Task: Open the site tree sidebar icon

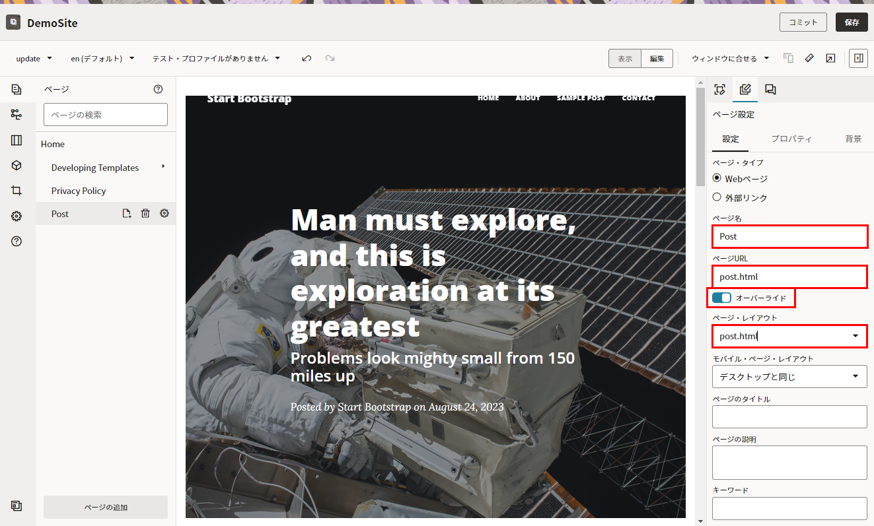Action: pyautogui.click(x=17, y=115)
